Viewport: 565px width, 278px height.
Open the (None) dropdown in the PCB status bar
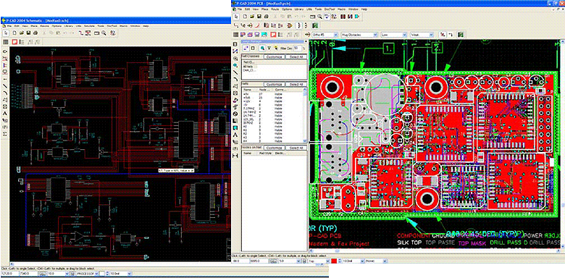coord(376,261)
